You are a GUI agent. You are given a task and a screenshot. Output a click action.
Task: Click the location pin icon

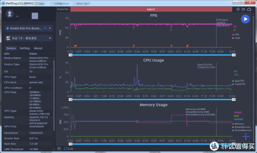pyautogui.click(x=238, y=9)
